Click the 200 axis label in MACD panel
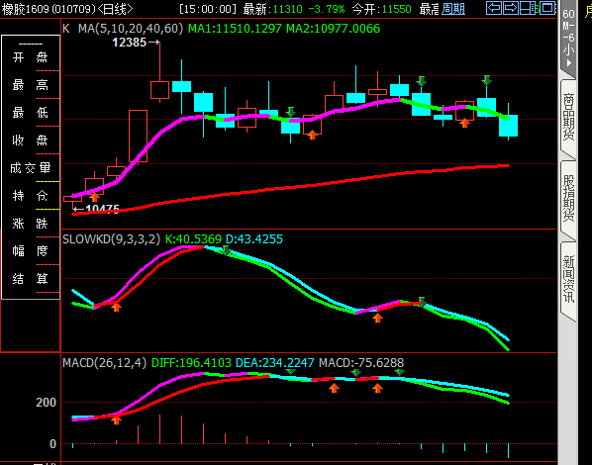The image size is (592, 465). click(x=47, y=403)
